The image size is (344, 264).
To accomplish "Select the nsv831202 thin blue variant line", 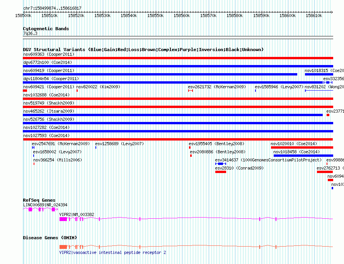I will (x=319, y=91).
